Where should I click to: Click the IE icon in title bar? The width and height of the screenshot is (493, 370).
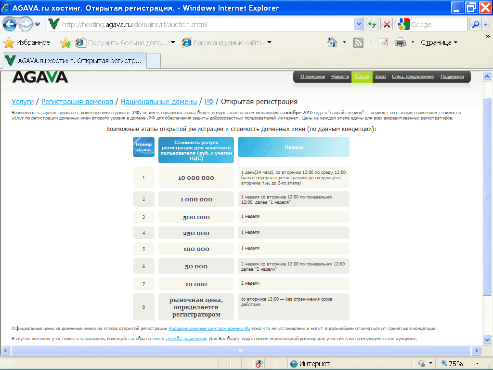coord(6,8)
